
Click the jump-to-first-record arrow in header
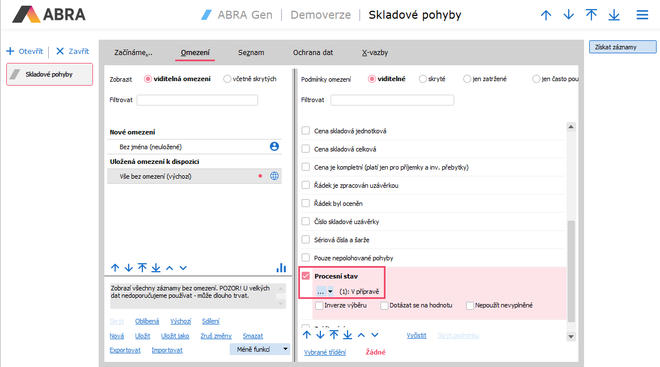(x=591, y=15)
